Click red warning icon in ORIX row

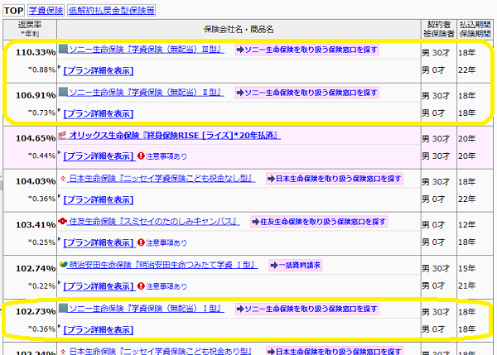coord(141,156)
